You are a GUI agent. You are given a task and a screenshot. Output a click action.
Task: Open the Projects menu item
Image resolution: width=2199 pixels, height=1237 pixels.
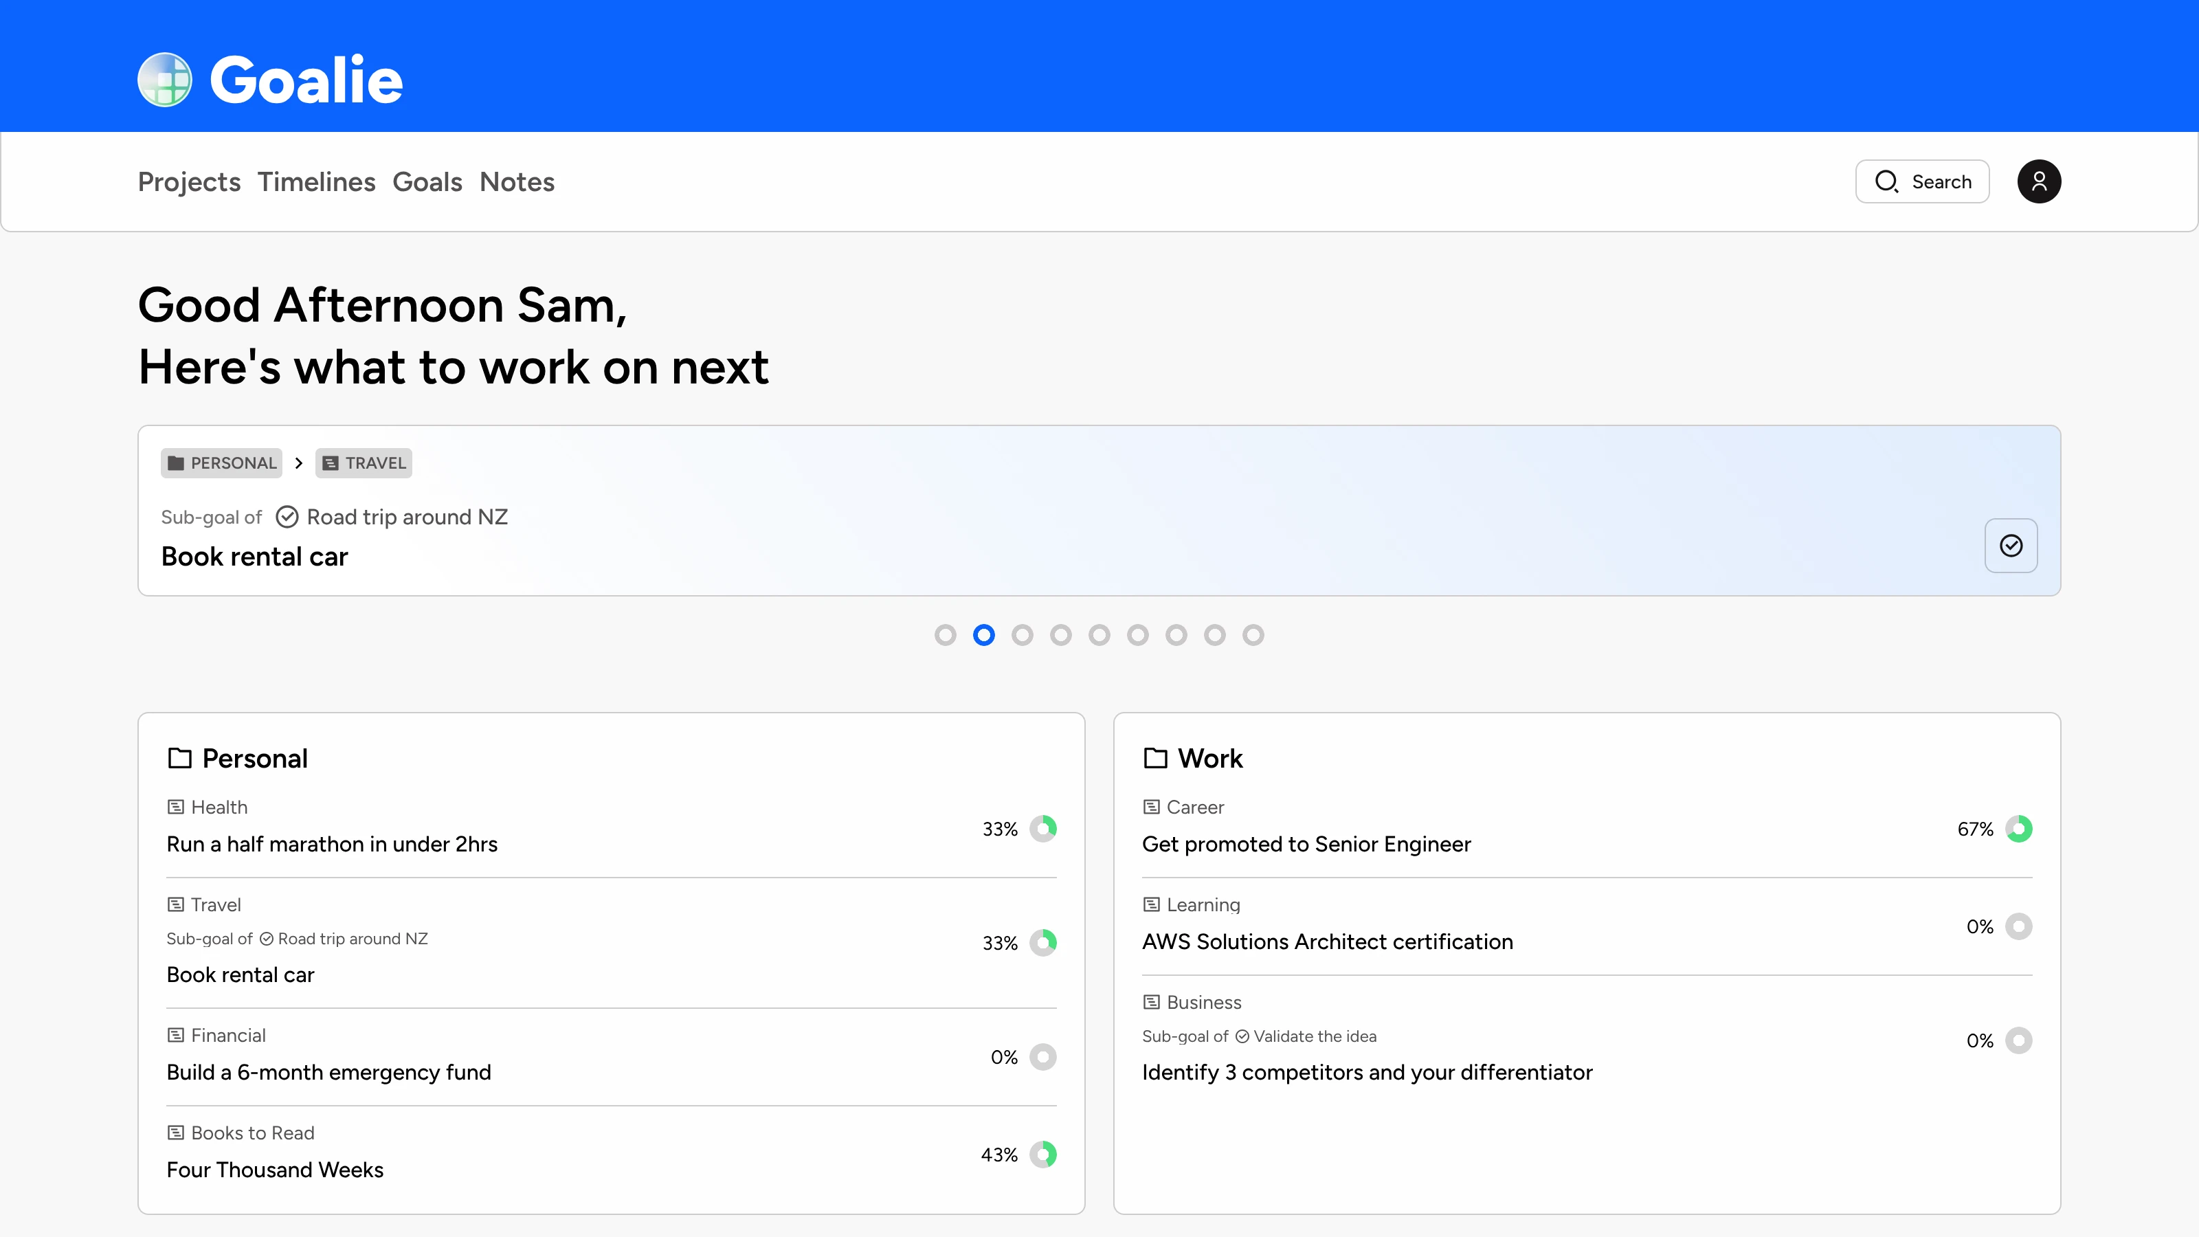pyautogui.click(x=190, y=182)
